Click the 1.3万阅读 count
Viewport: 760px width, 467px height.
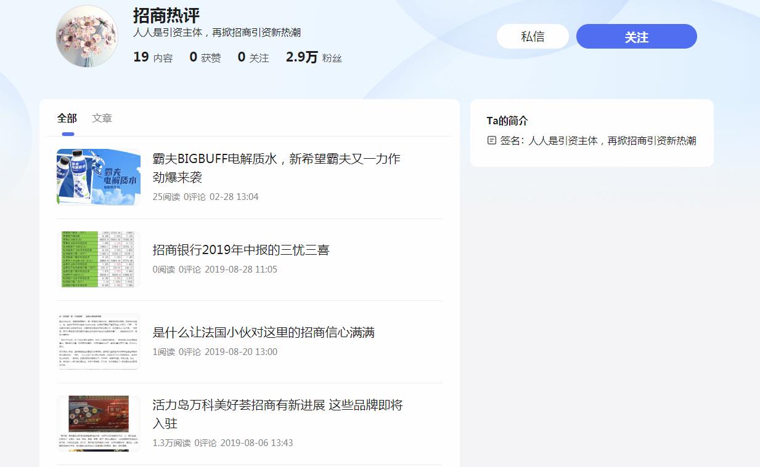[172, 443]
